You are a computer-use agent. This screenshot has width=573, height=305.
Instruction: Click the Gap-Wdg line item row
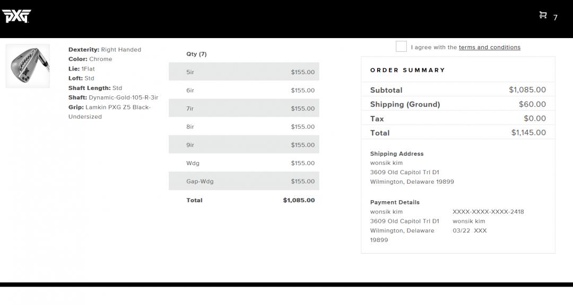click(x=244, y=181)
